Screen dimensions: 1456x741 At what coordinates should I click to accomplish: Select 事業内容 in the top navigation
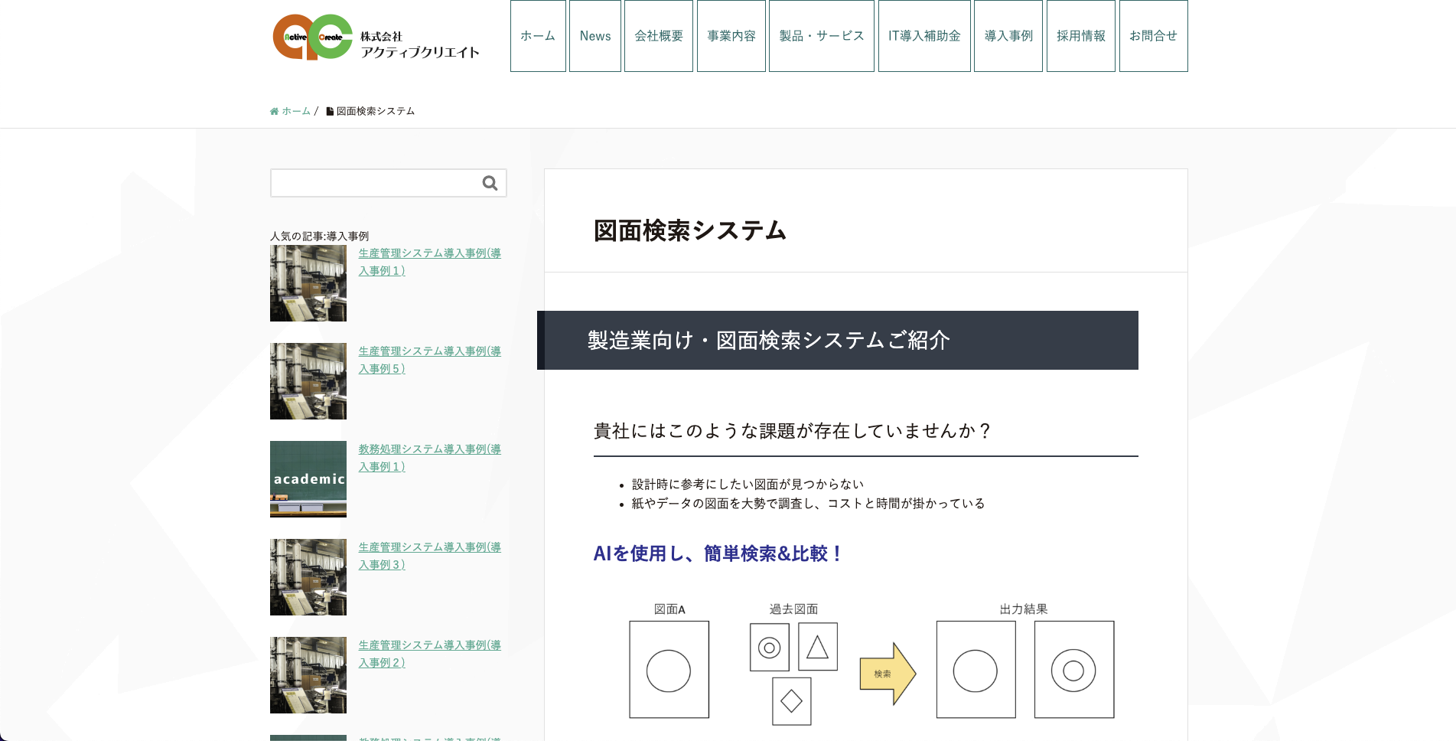[731, 36]
